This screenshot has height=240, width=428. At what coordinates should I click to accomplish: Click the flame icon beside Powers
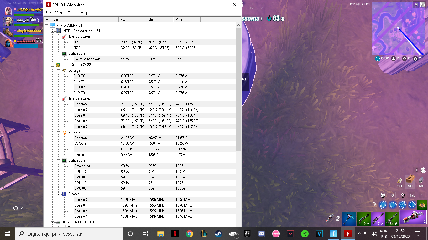[64, 132]
